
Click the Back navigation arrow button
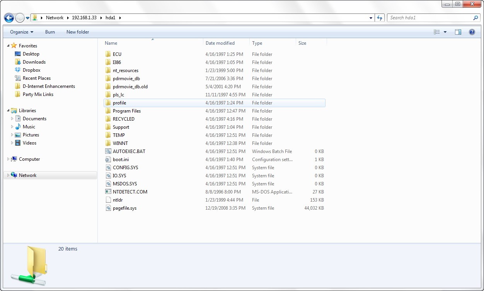coord(9,18)
